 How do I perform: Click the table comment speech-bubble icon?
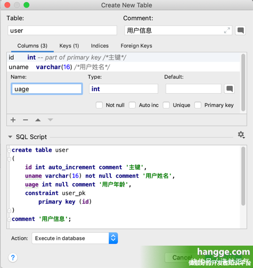(x=240, y=30)
